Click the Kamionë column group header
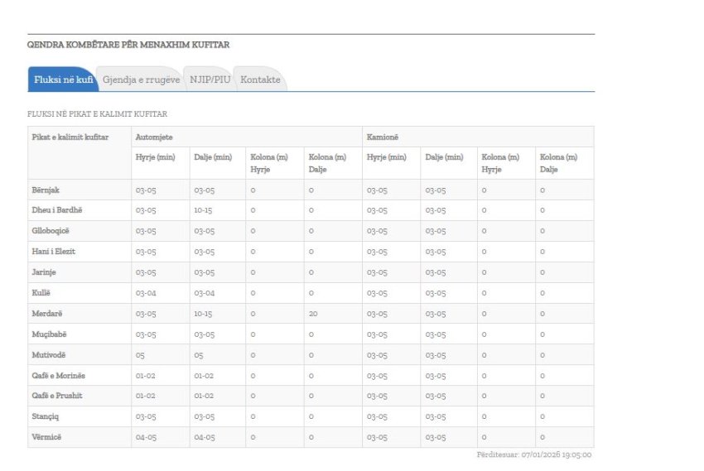This screenshot has height=471, width=704. point(383,137)
